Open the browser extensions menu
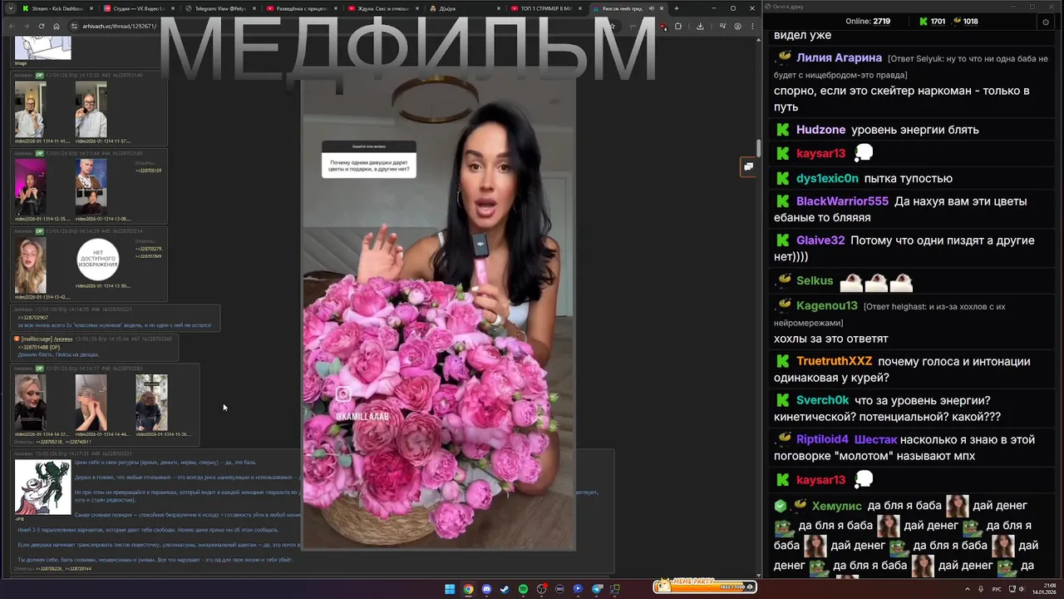This screenshot has width=1064, height=599. coord(677,26)
